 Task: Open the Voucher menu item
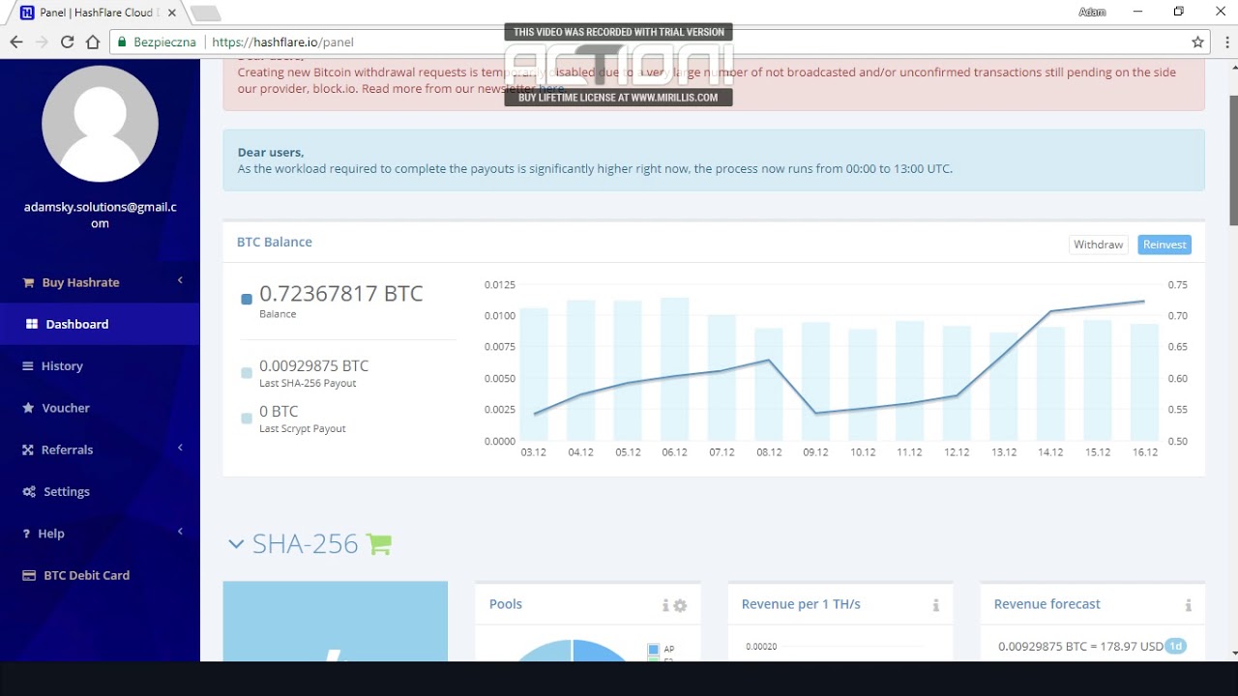100,408
